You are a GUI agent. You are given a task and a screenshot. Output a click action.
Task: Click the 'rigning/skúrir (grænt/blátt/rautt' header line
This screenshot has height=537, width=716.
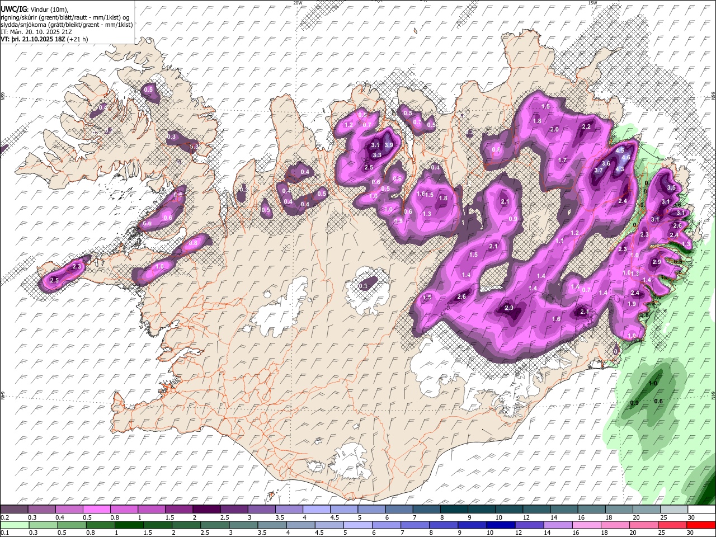[x=65, y=17]
